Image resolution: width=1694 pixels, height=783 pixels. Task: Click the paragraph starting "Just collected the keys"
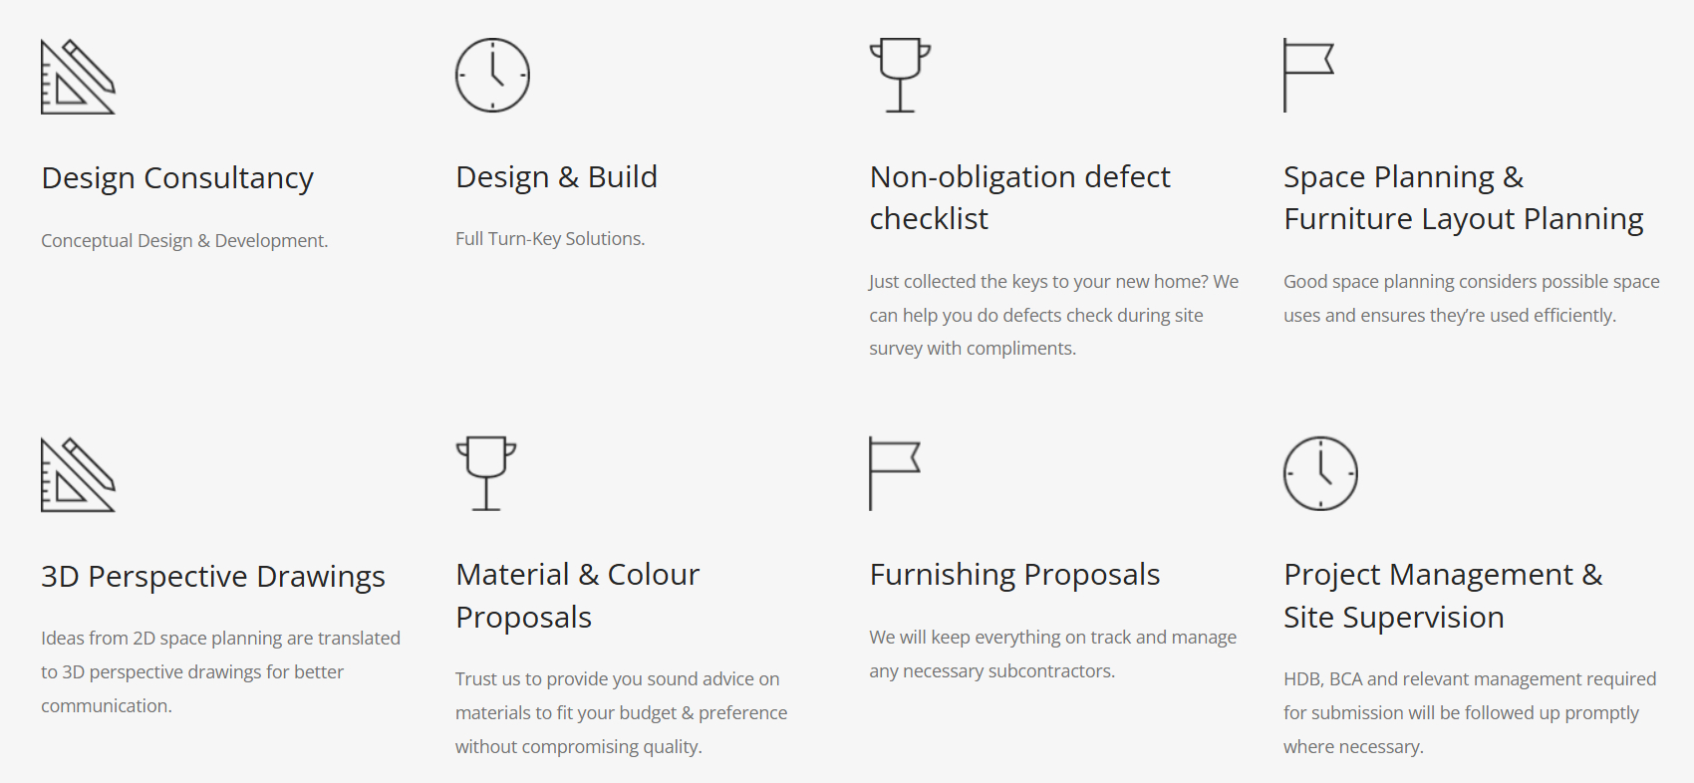(x=1053, y=315)
